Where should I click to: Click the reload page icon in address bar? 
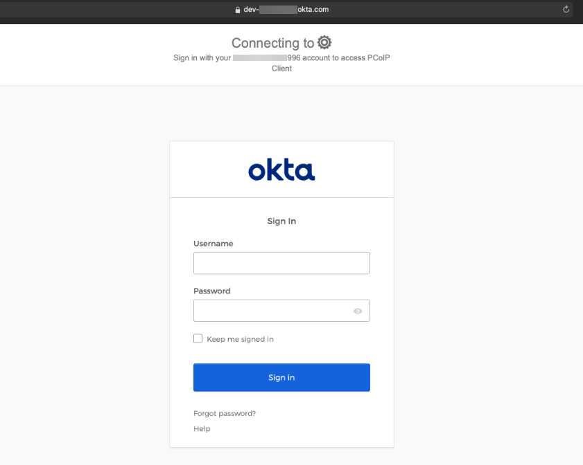[x=566, y=9]
